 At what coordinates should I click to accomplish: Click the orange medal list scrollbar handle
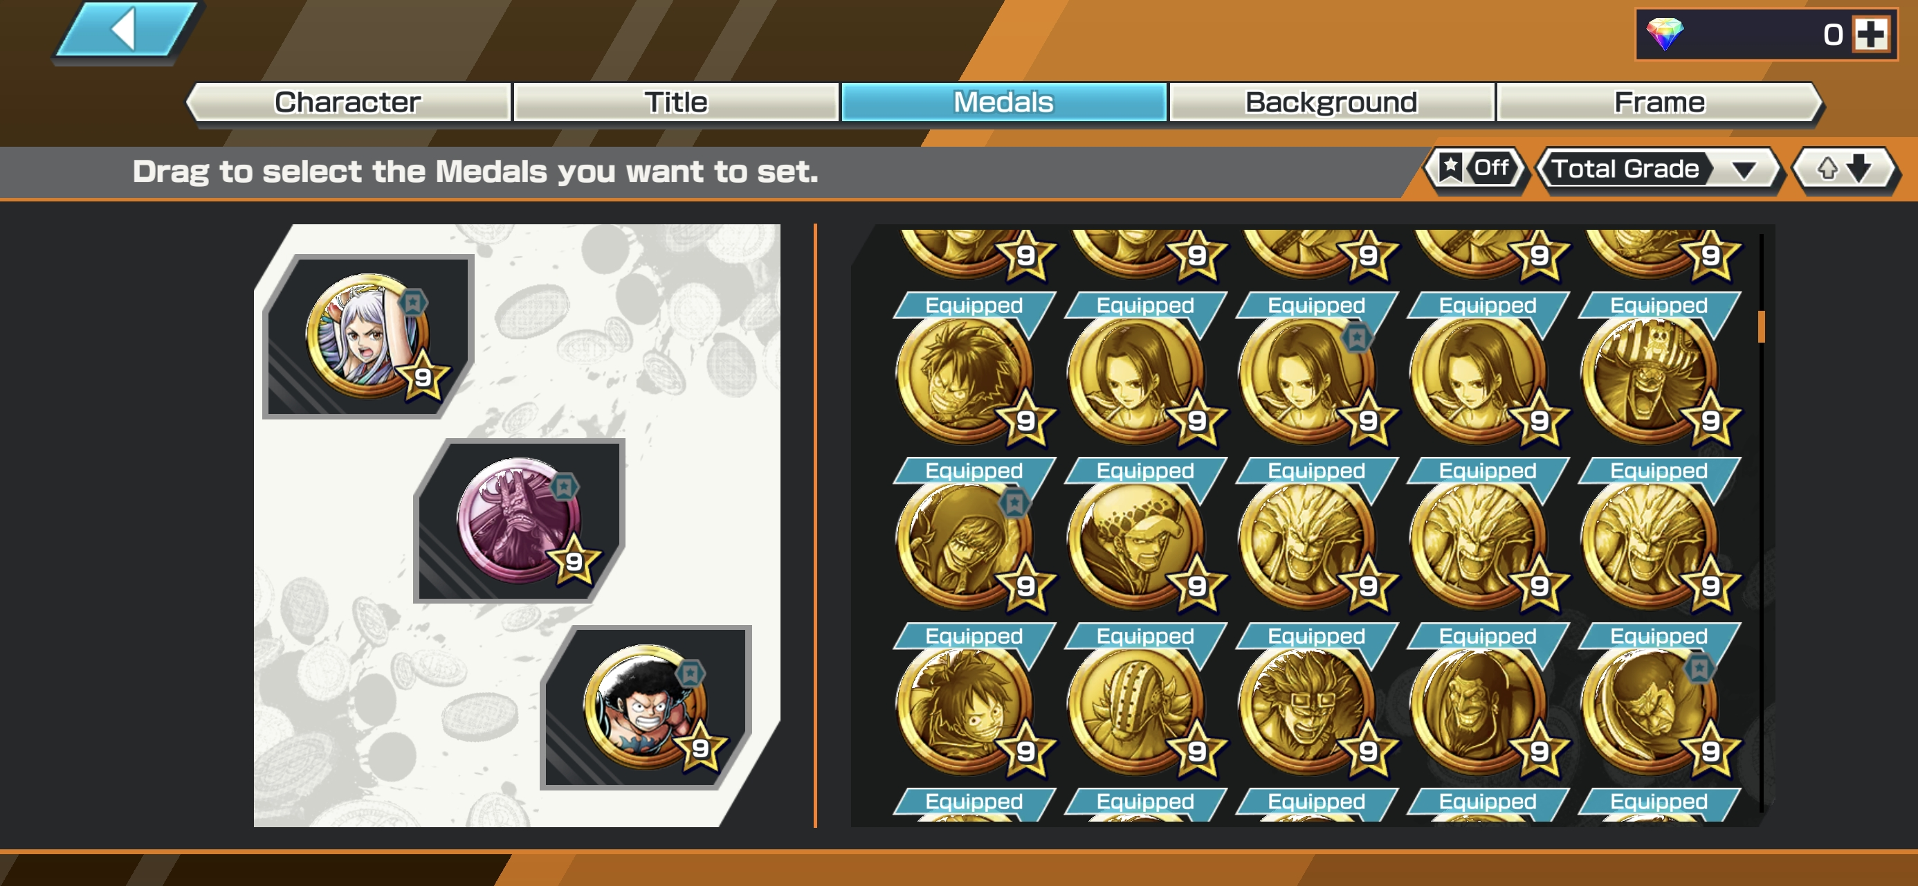1762,327
